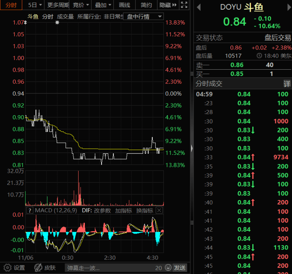The image size is (292, 274).
Task: Toggle 简约 simple mode
Action: 146,5
